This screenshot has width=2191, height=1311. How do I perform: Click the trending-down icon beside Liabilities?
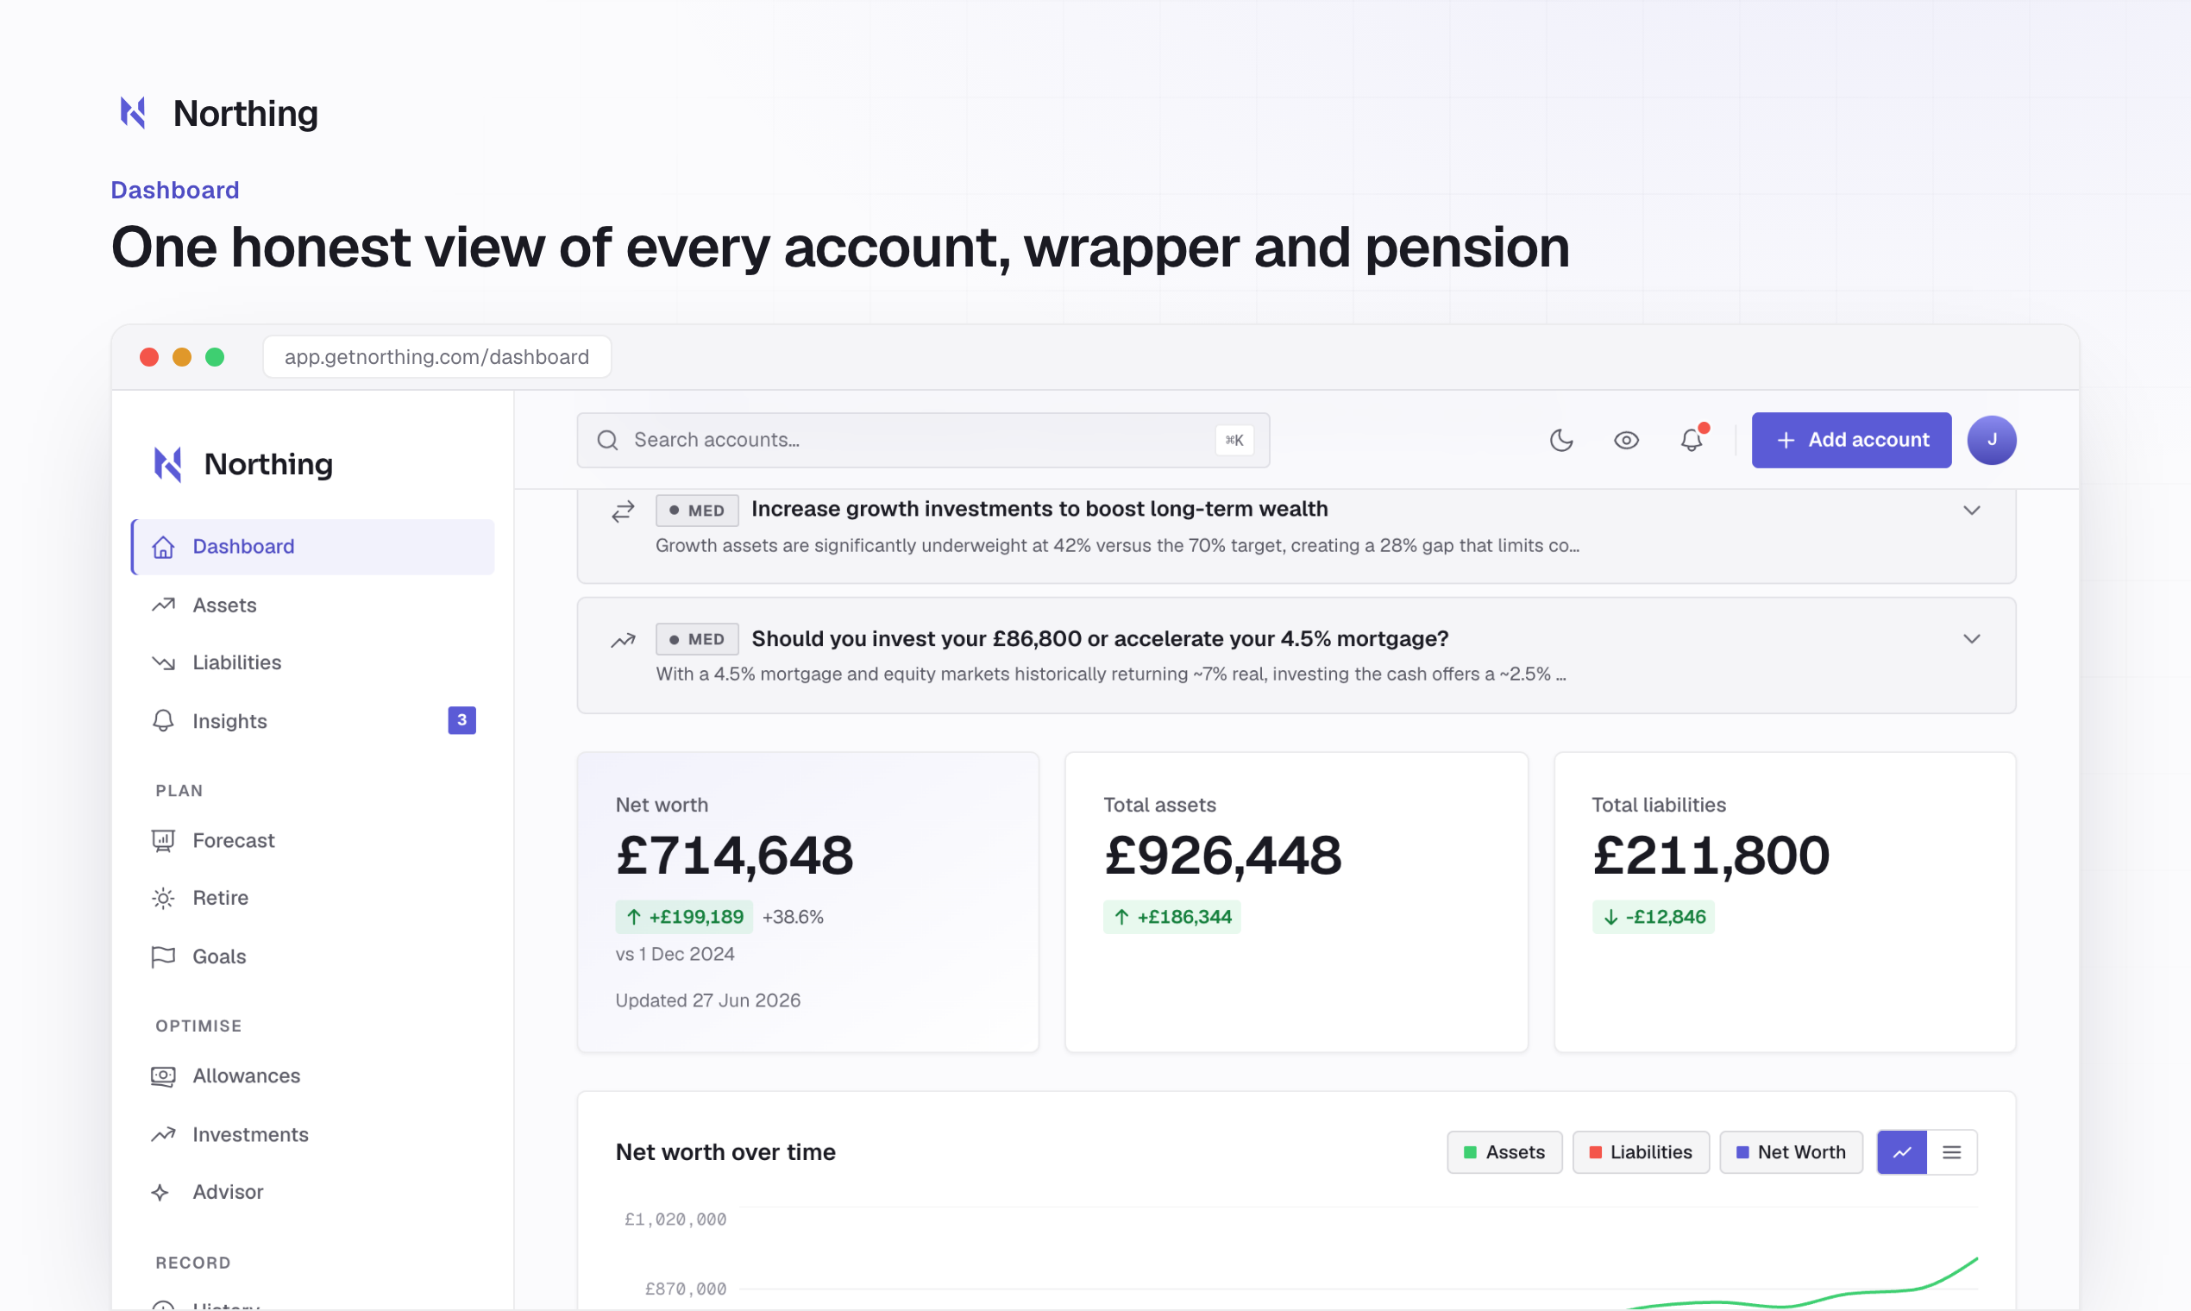[163, 662]
